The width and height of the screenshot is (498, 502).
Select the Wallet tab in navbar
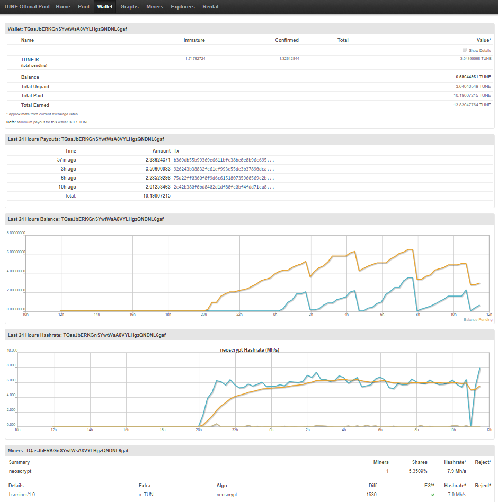point(105,7)
